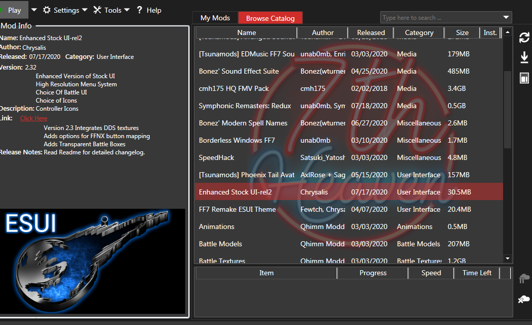The height and width of the screenshot is (325, 532).
Task: Select the '[Tsunamods] EDMusic FF7 Sou' row
Action: (x=349, y=54)
